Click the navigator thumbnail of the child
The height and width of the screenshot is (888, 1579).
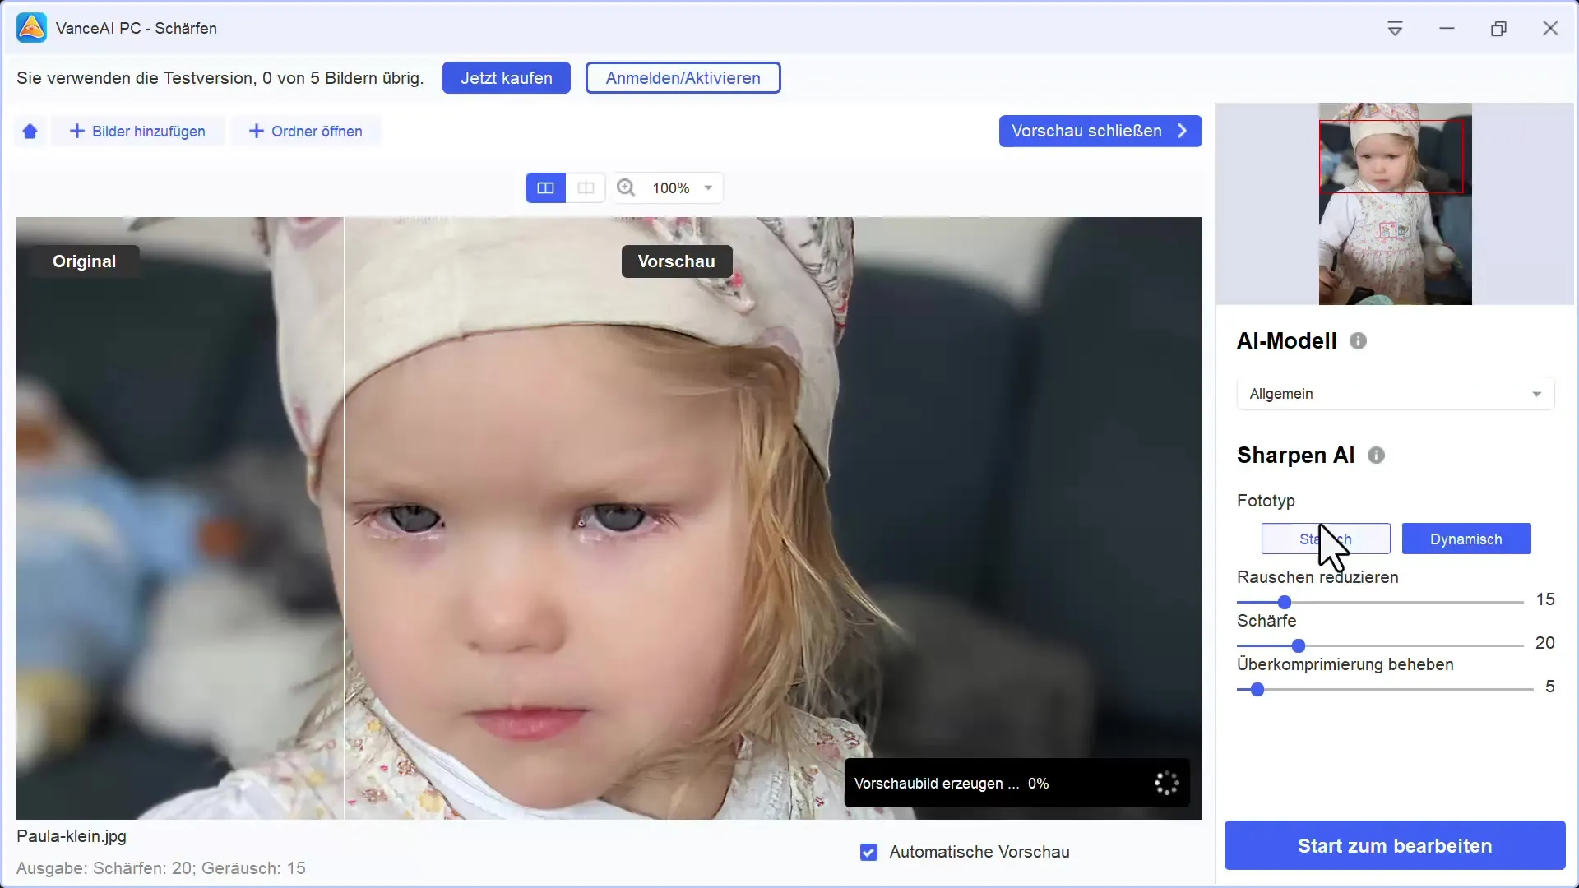(x=1395, y=204)
